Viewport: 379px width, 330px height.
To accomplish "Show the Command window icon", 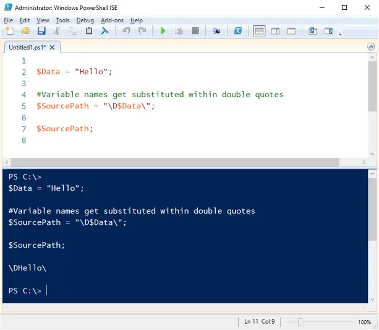I will (x=312, y=31).
